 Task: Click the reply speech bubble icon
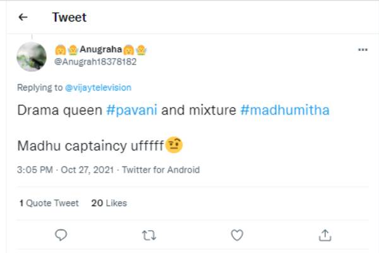[61, 235]
